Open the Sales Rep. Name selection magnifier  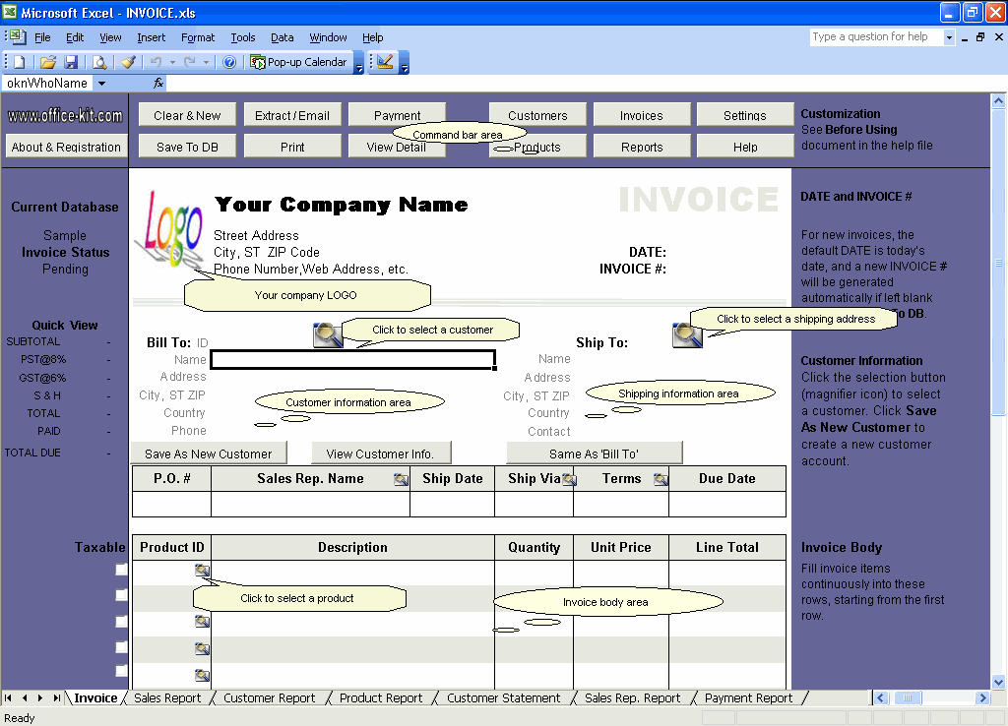(x=401, y=478)
